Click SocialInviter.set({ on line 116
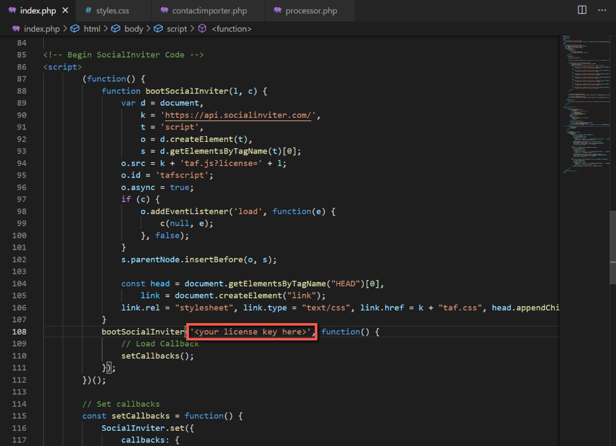 (x=148, y=428)
